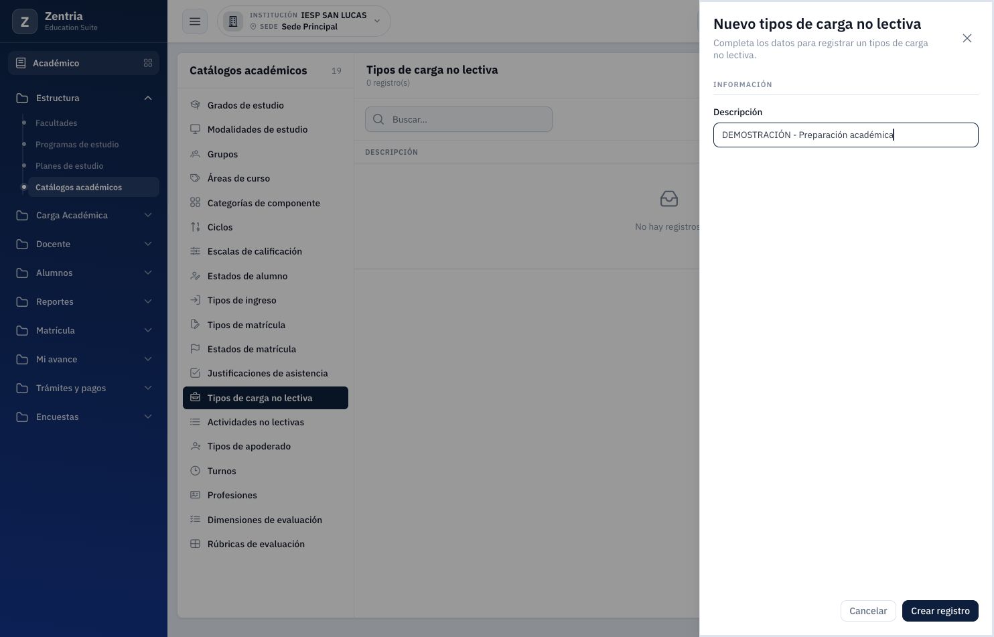Click into the Descripción text field
This screenshot has height=637, width=994.
click(x=846, y=135)
